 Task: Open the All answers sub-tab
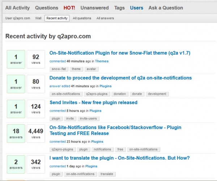pyautogui.click(x=105, y=18)
